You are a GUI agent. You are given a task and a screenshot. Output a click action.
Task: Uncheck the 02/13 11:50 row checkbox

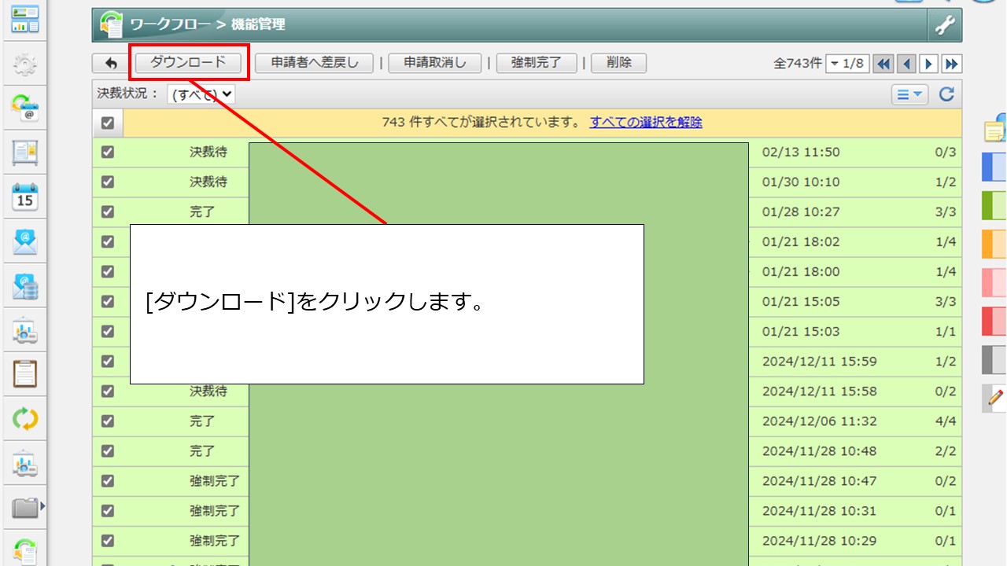click(x=108, y=153)
